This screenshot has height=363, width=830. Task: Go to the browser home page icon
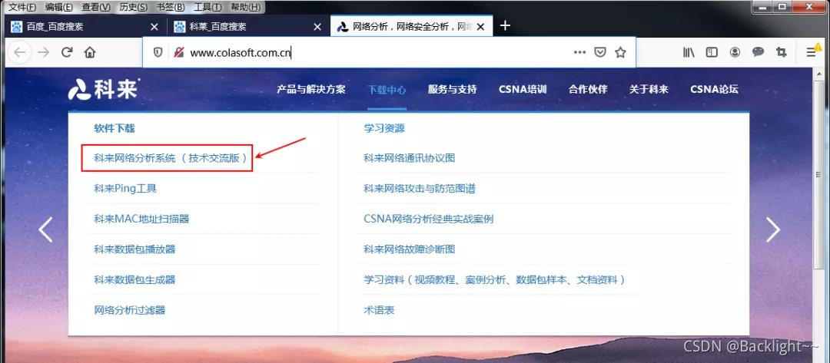tap(90, 52)
